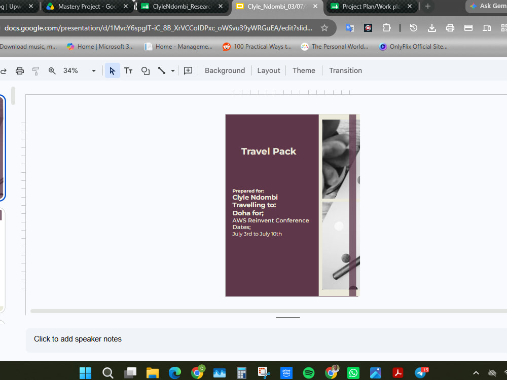The height and width of the screenshot is (380, 507).
Task: Click the red extension icon beside Translate
Action: point(368,28)
